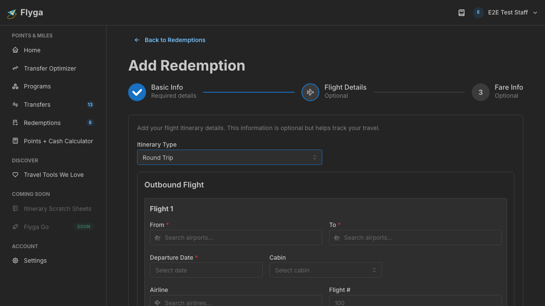The height and width of the screenshot is (306, 545).
Task: Click the Transfers 13 count badge
Action: (90, 105)
